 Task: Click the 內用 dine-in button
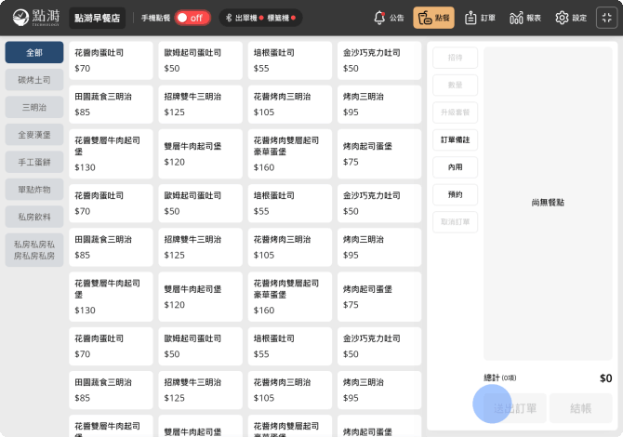click(x=455, y=167)
